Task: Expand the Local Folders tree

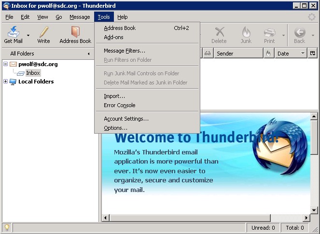Action: tap(6, 82)
